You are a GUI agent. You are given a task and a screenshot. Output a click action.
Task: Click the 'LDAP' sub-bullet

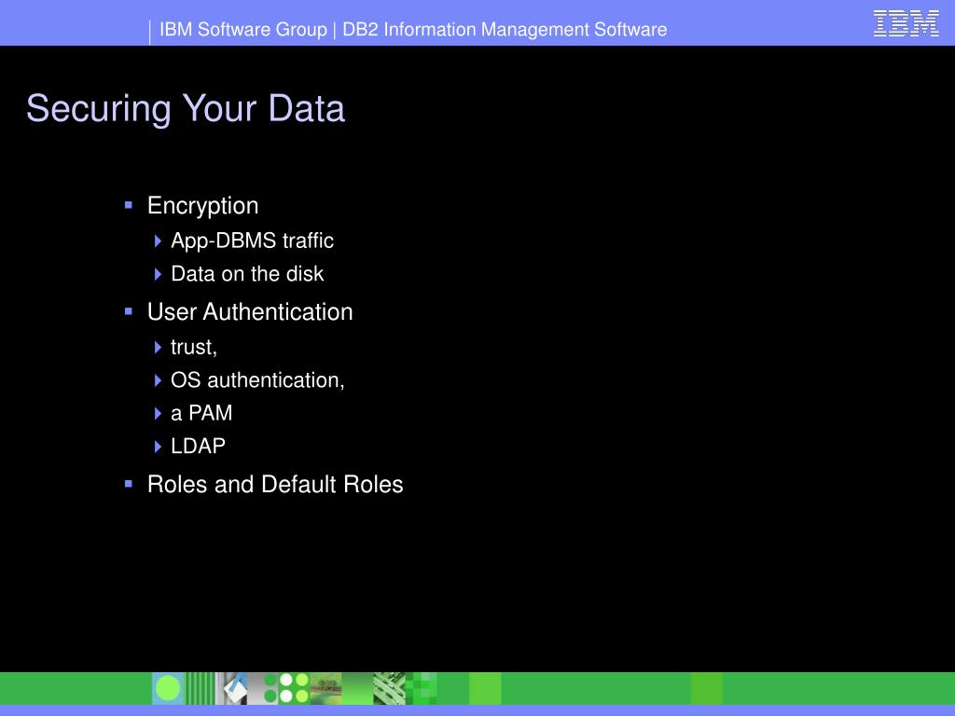coord(198,446)
